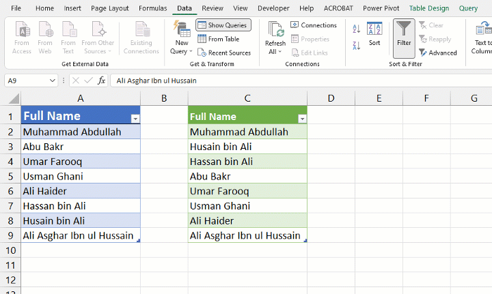This screenshot has width=492, height=294.
Task: Select column C header
Action: point(247,98)
